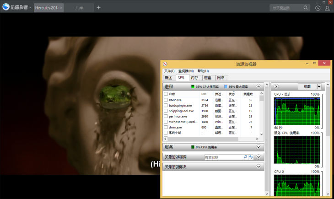The height and width of the screenshot is (199, 334).
Task: Check the baidupinyin.exe process checkbox
Action: pyautogui.click(x=166, y=106)
